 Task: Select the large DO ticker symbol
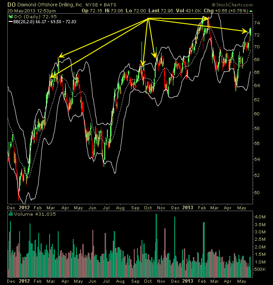pos(11,5)
